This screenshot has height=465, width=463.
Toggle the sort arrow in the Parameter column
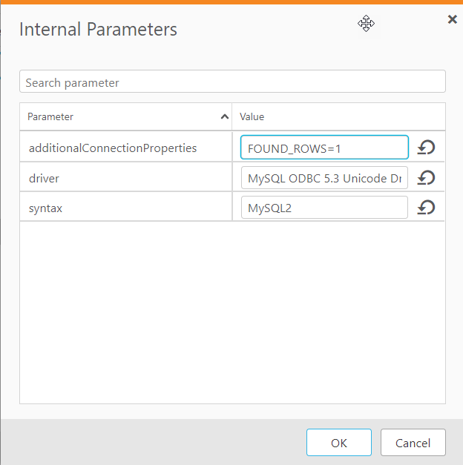pos(224,116)
